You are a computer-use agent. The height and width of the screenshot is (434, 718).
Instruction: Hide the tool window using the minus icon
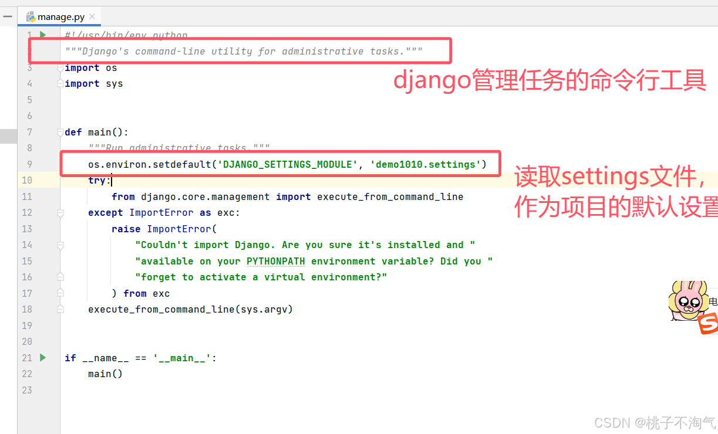8,17
